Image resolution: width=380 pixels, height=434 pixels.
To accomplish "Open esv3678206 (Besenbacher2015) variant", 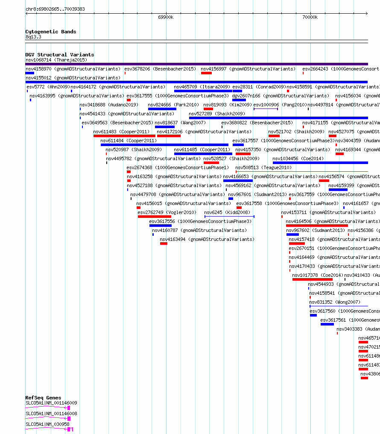I will [160, 69].
